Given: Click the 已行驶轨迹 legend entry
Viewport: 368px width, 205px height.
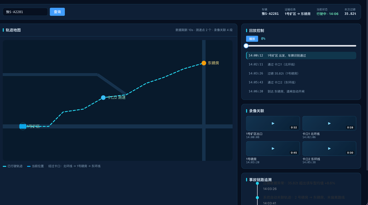Looking at the screenshot, I should pos(13,166).
